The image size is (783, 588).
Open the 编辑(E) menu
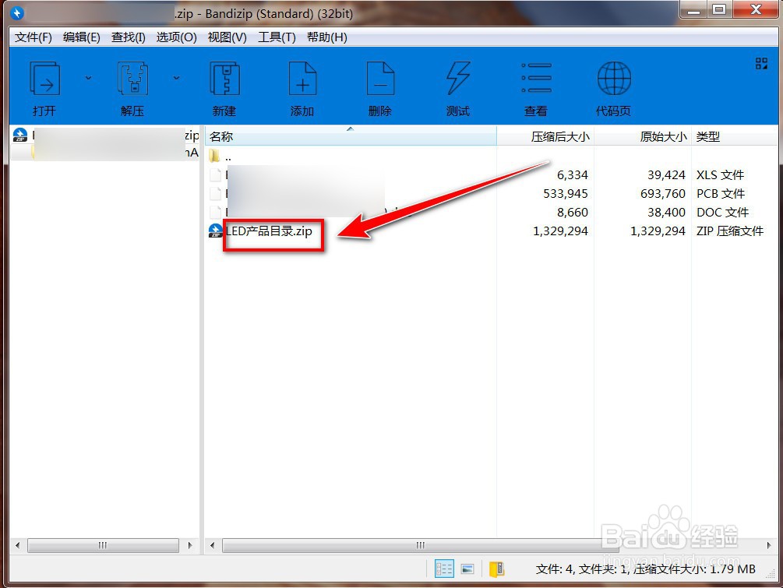81,37
